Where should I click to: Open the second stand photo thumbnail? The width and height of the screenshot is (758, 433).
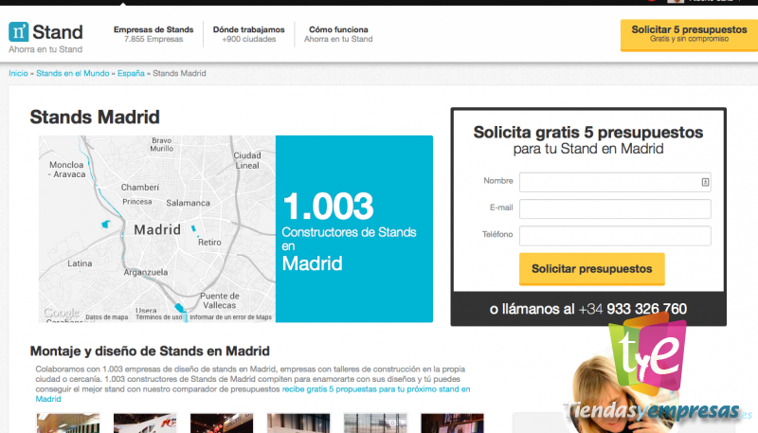tap(145, 423)
